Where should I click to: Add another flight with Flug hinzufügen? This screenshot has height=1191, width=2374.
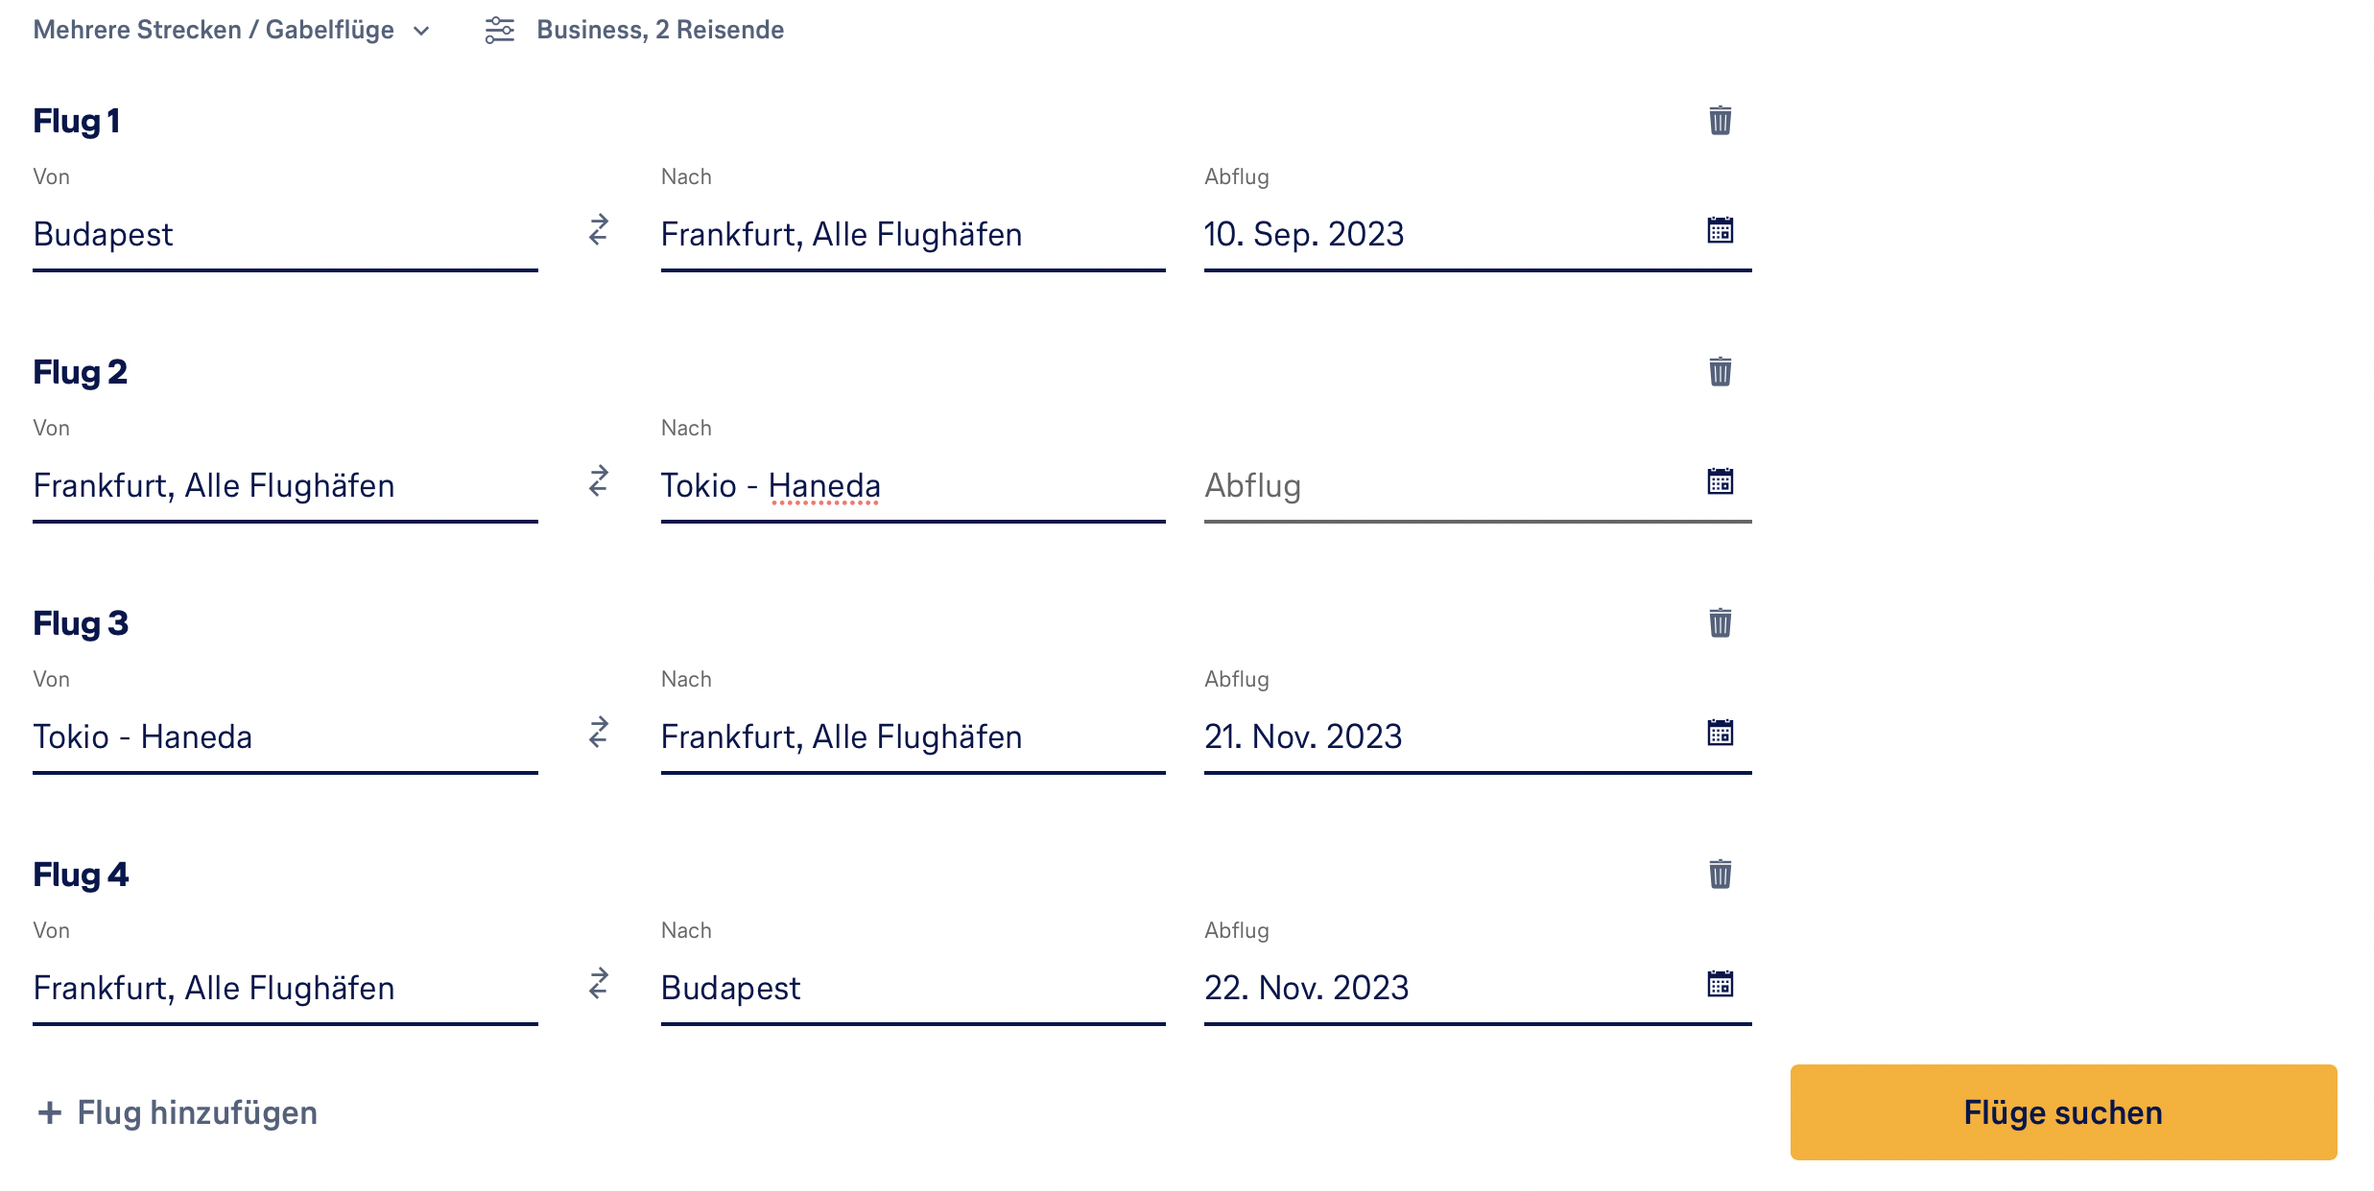pos(178,1112)
